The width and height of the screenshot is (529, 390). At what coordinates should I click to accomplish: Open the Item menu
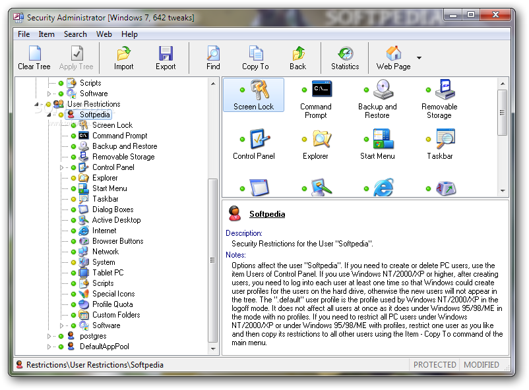[x=46, y=34]
